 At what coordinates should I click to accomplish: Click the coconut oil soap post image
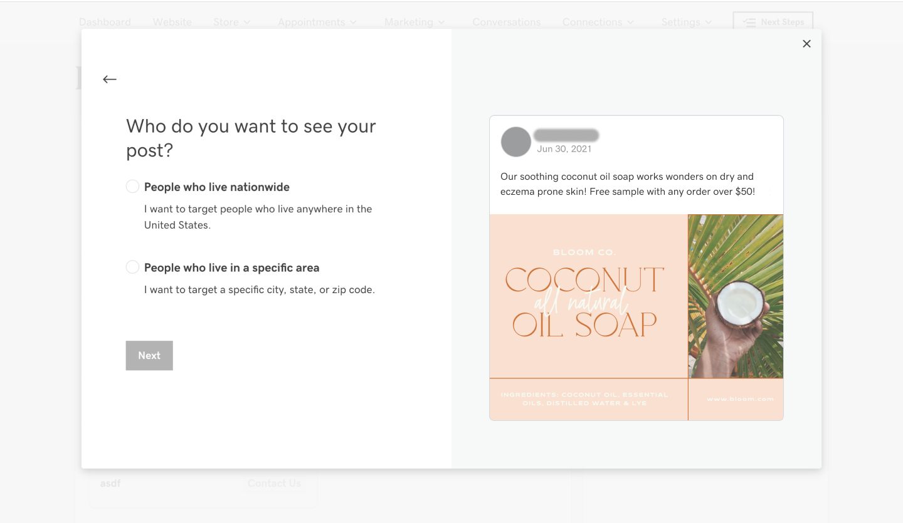tap(588, 297)
